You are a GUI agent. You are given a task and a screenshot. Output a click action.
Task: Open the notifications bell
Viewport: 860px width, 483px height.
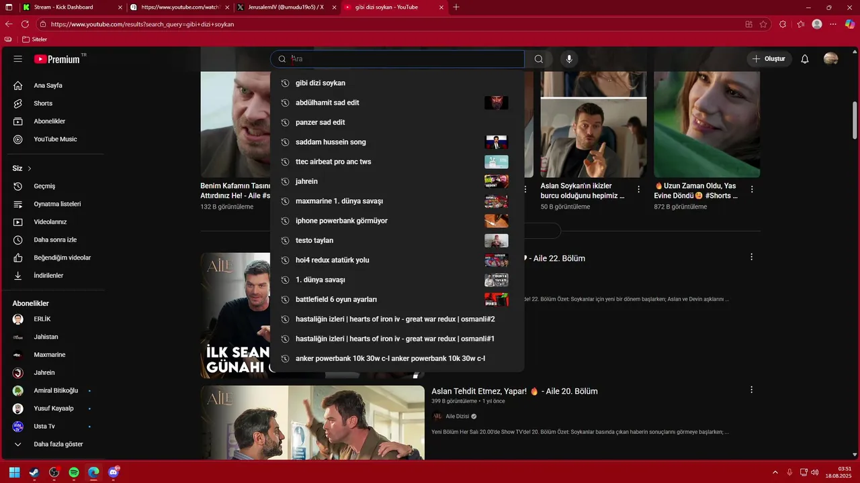pos(805,59)
